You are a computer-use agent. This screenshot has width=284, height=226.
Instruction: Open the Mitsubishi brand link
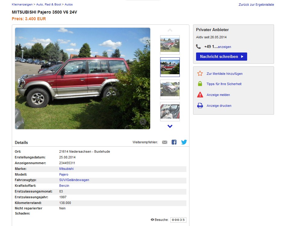click(66, 169)
